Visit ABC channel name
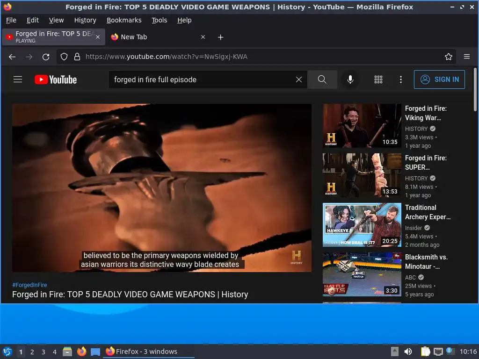Image resolution: width=479 pixels, height=359 pixels. tap(410, 277)
